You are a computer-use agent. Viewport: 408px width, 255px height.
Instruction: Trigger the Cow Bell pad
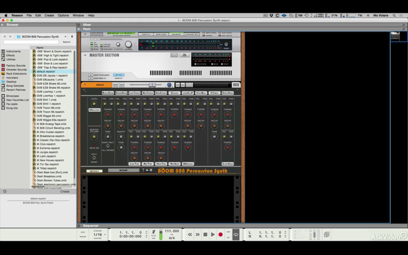pos(201,93)
